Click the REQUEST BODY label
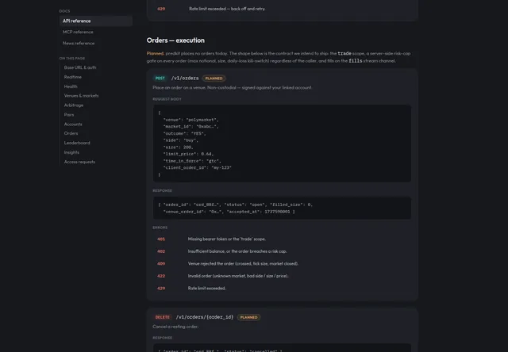This screenshot has width=508, height=352. 167,99
